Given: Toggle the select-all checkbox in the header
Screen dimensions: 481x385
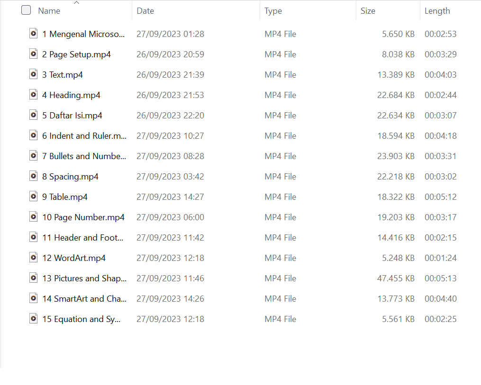Looking at the screenshot, I should [26, 9].
